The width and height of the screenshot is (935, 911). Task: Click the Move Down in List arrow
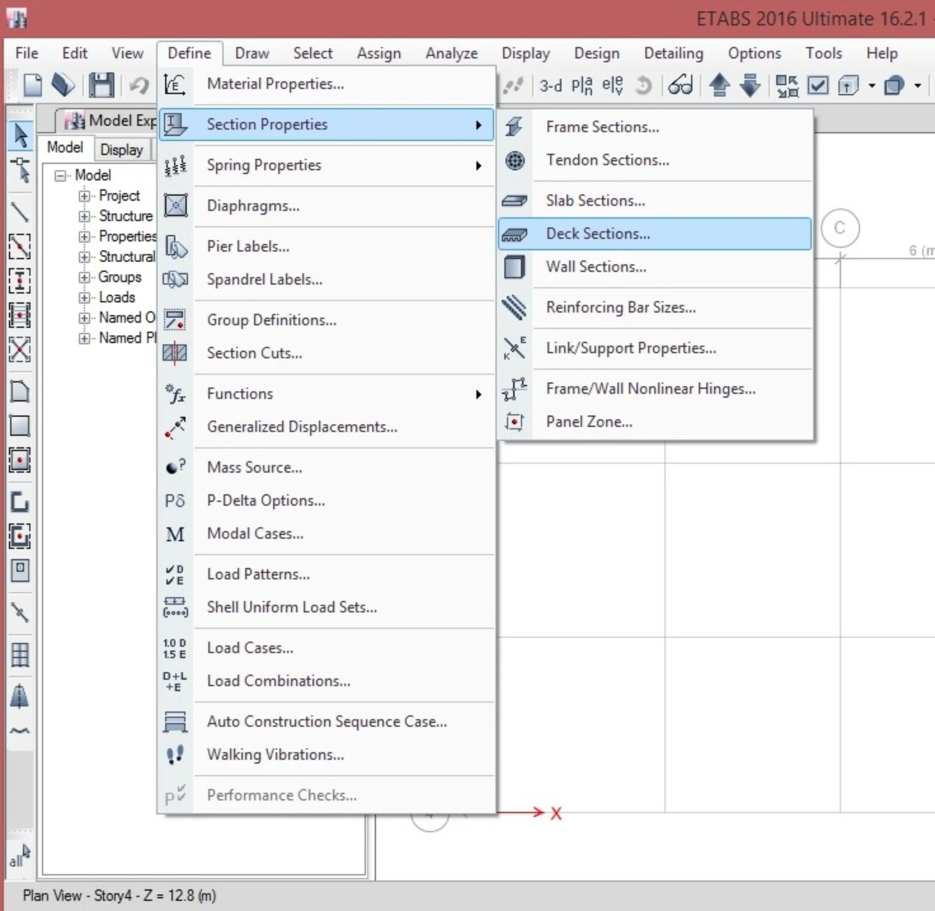(x=749, y=85)
